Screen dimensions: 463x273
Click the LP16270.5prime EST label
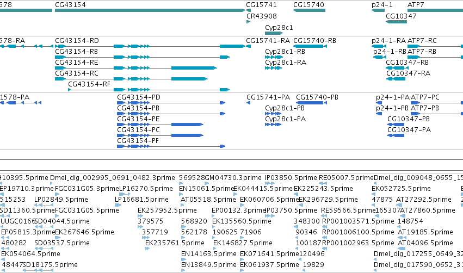click(146, 189)
